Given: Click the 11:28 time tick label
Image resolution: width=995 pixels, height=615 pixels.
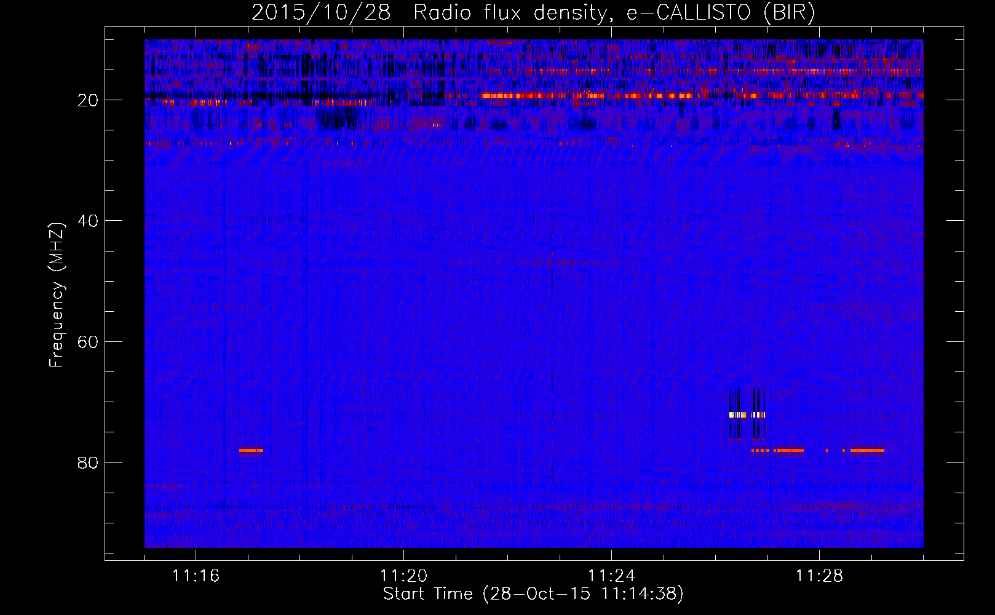Looking at the screenshot, I should [819, 576].
